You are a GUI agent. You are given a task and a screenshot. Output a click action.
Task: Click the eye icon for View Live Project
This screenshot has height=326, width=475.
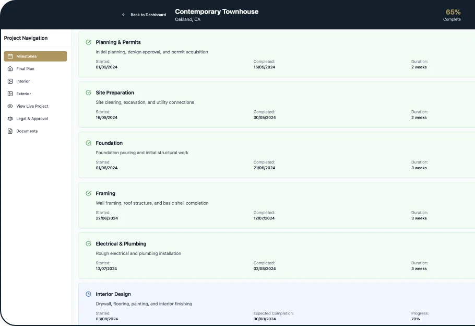click(x=10, y=106)
